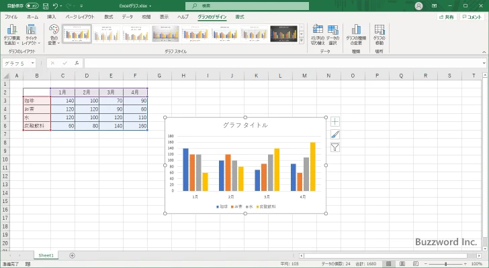489x268 pixels.
Task: Click the 校閲 (Review) tab
Action: [146, 17]
